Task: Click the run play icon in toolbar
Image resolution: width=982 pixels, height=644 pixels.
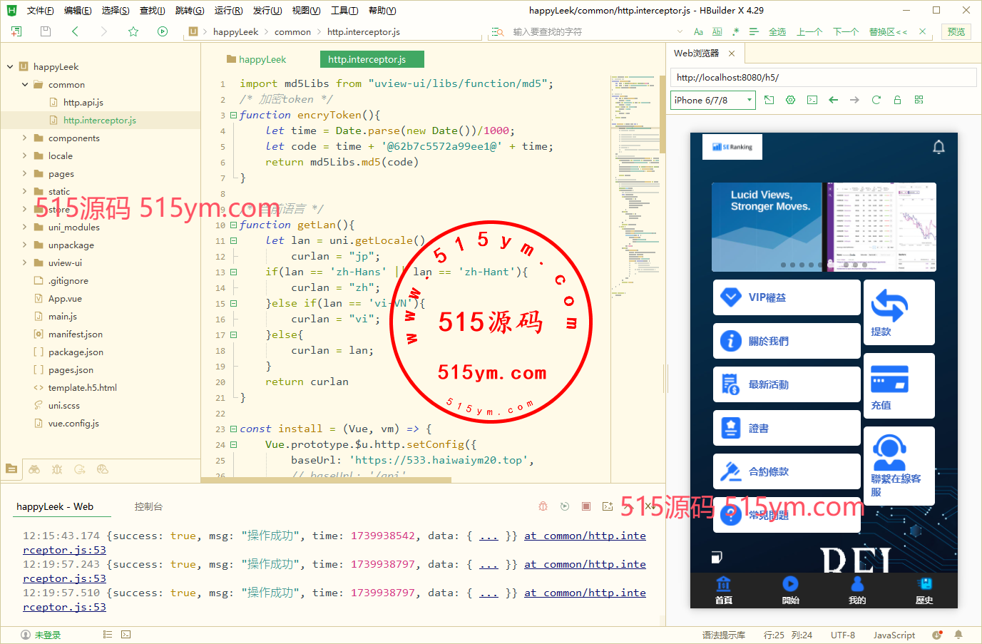Action: click(x=163, y=31)
